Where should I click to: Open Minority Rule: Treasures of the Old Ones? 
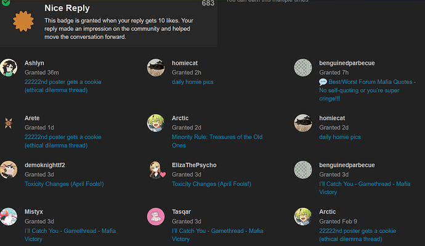(217, 141)
